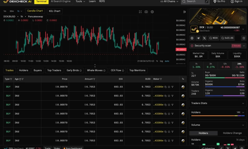This screenshot has width=248, height=149.
Task: Click the DexCheck AI logo in header
Action: [x=17, y=2]
